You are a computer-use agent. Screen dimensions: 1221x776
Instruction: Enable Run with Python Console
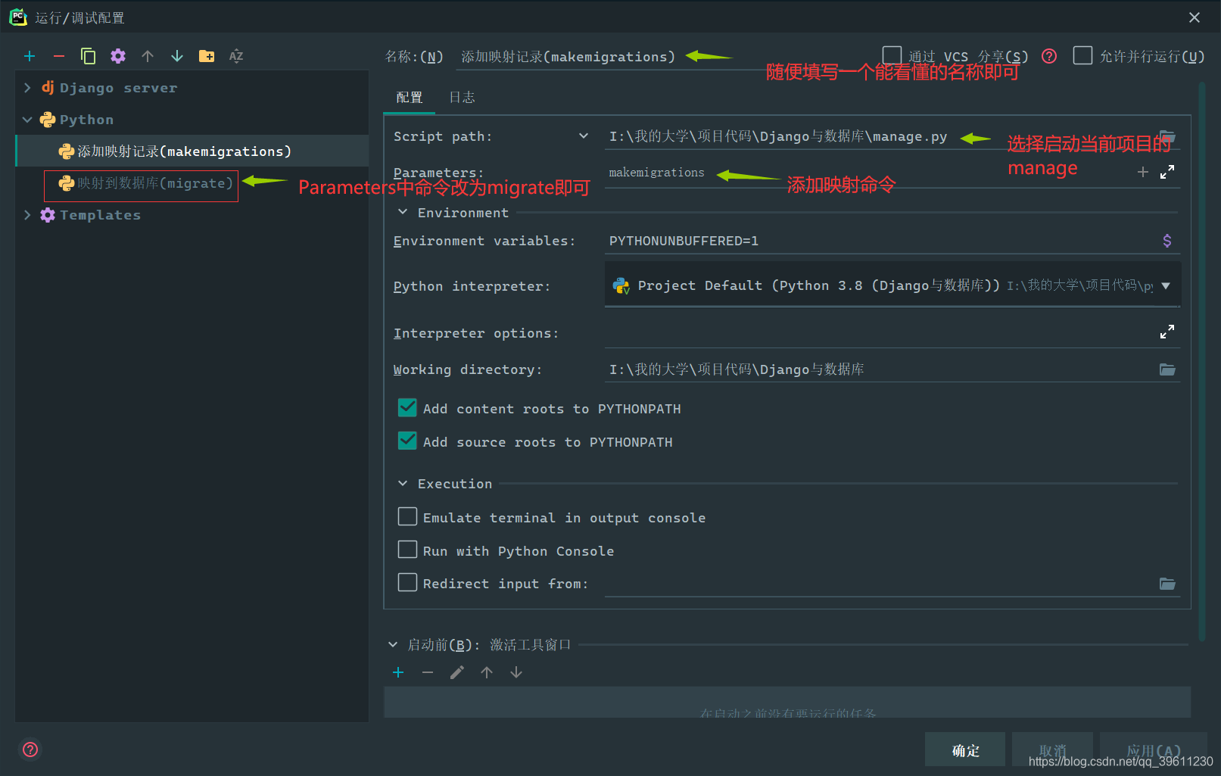tap(407, 550)
